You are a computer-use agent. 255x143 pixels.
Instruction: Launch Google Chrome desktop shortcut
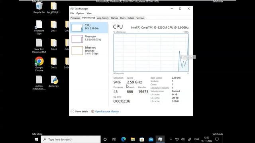click(39, 64)
